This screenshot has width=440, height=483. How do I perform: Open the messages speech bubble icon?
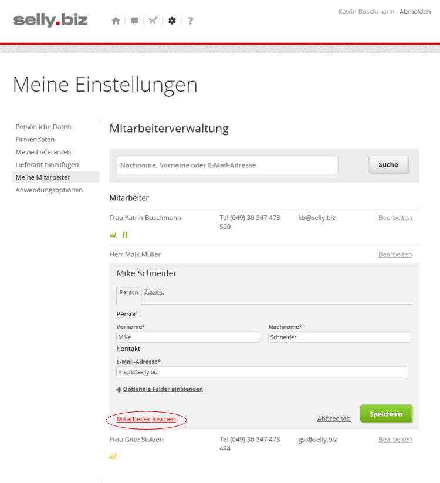(134, 21)
